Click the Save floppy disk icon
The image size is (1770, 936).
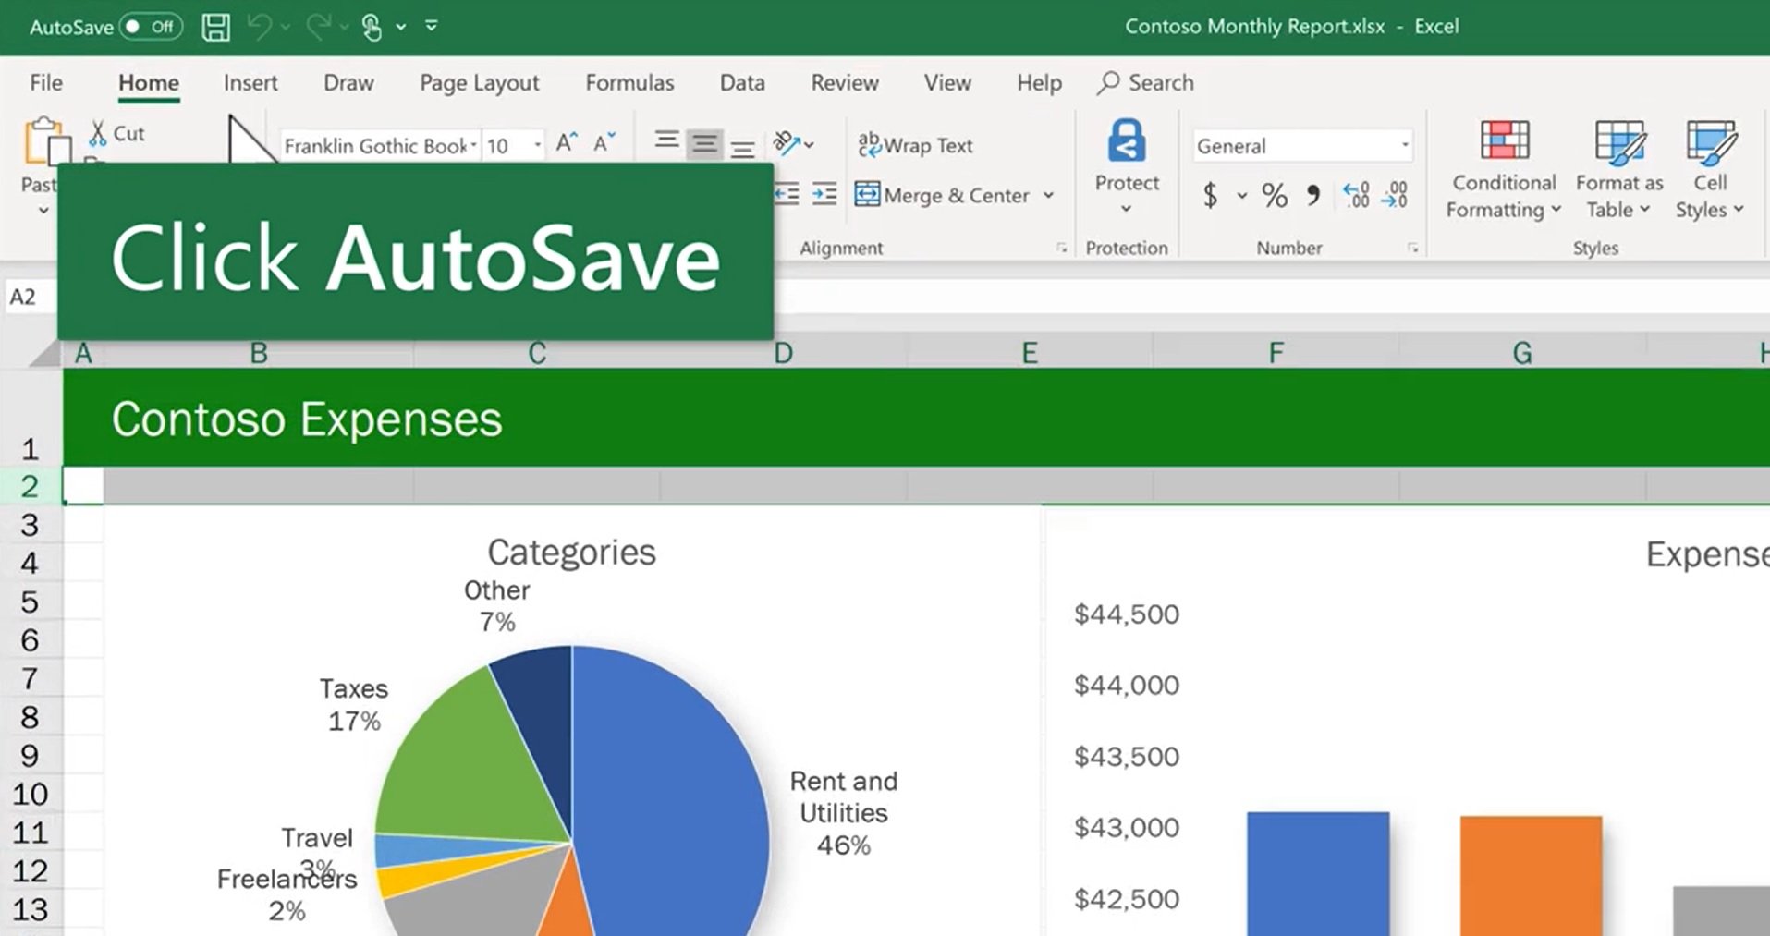[x=215, y=26]
